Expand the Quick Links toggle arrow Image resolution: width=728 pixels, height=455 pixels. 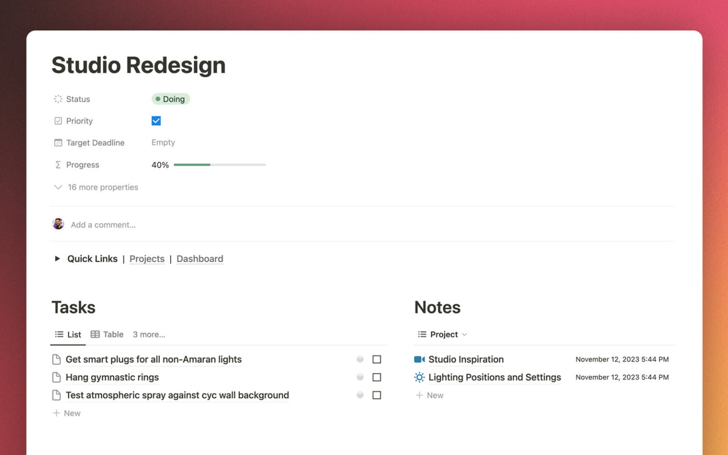(x=57, y=258)
